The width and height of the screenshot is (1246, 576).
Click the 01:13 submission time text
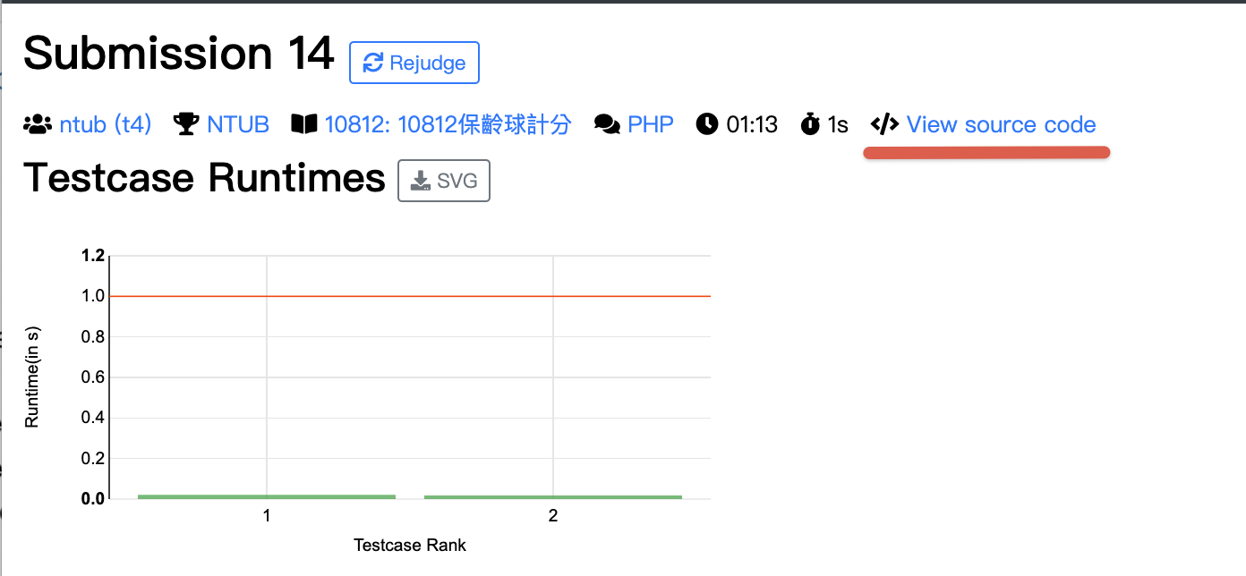tap(752, 124)
